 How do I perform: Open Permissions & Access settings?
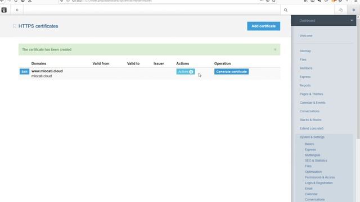click(319, 177)
